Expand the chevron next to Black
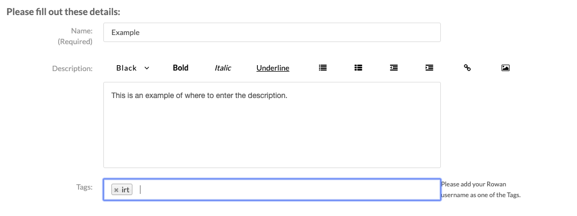 click(x=146, y=68)
